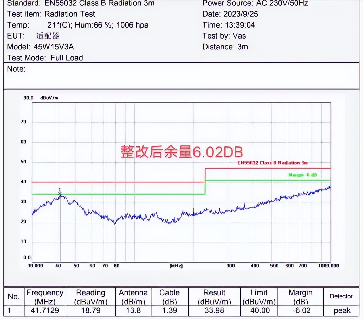This screenshot has height=319, width=363.
Task: Click the '1000.000' x-axis end label
Action: (328, 266)
